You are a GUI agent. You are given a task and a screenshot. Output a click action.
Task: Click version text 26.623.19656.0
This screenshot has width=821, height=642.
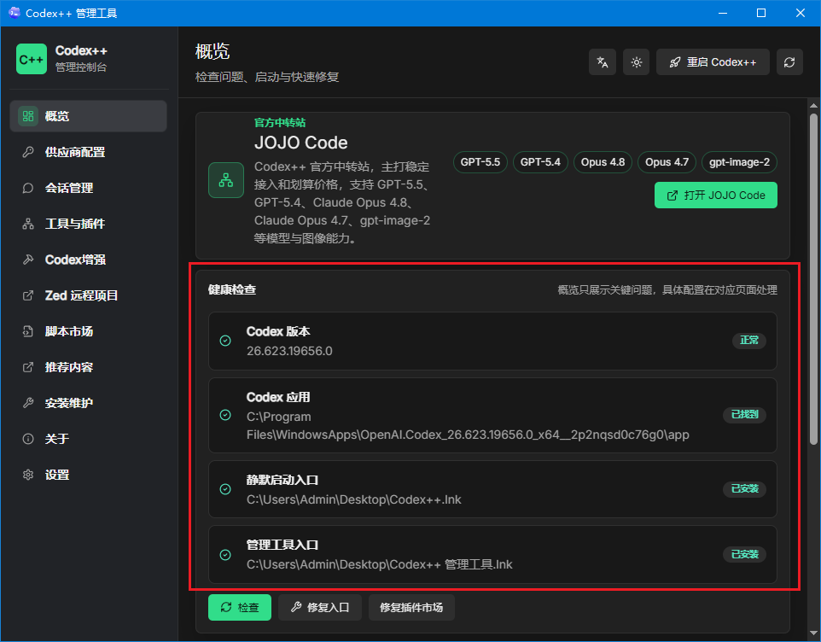pyautogui.click(x=289, y=351)
